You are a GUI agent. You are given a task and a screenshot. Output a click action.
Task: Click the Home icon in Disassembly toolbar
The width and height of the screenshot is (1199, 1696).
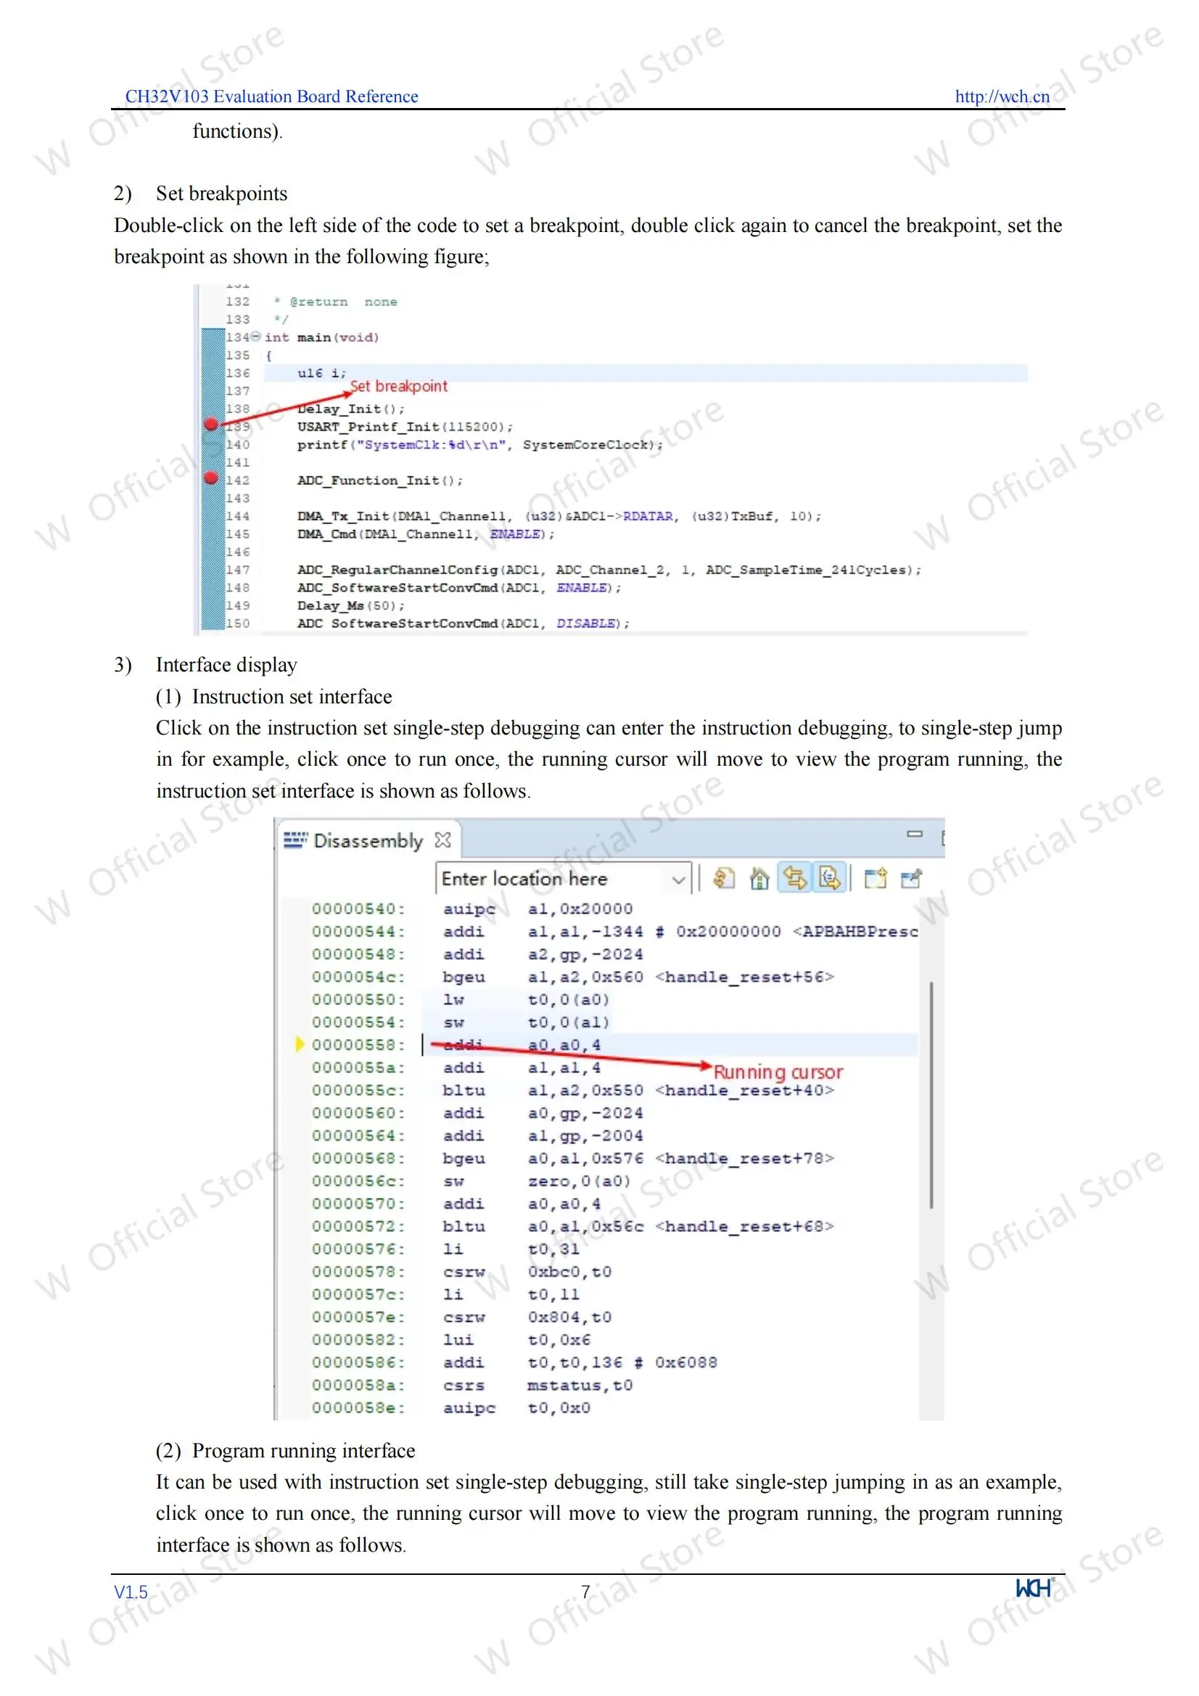(x=759, y=878)
